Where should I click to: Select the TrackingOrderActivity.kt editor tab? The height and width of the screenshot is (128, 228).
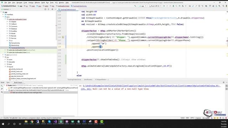click(68, 9)
